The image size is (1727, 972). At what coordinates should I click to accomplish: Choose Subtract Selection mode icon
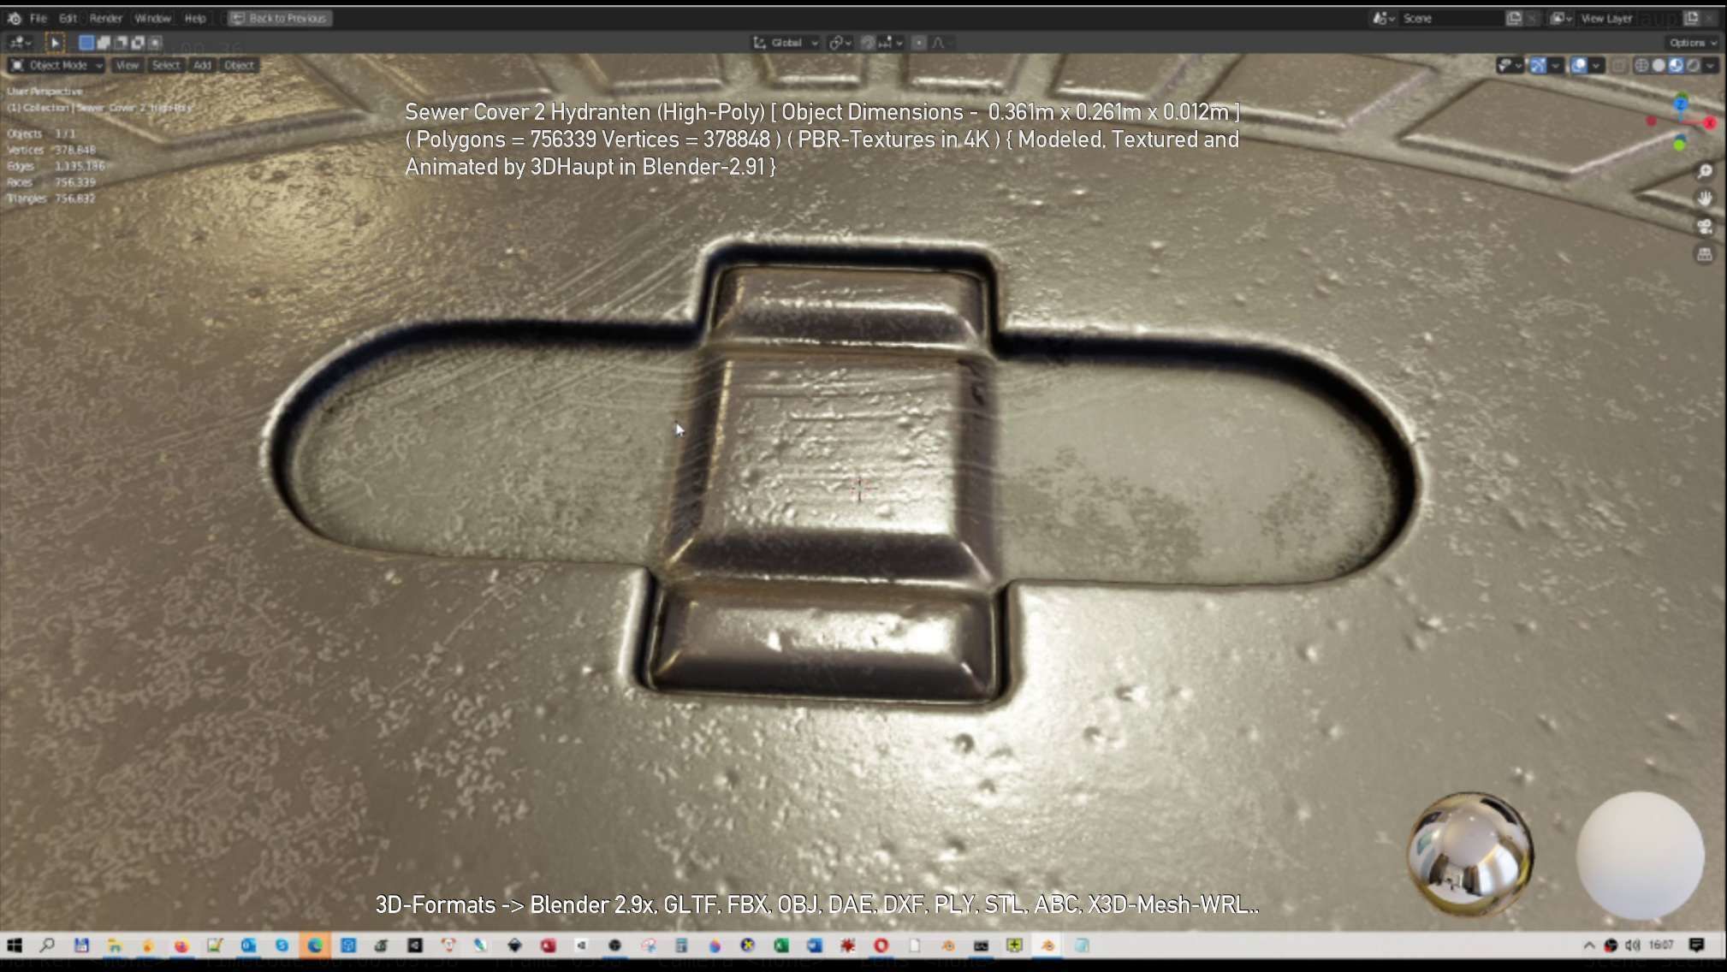121,42
